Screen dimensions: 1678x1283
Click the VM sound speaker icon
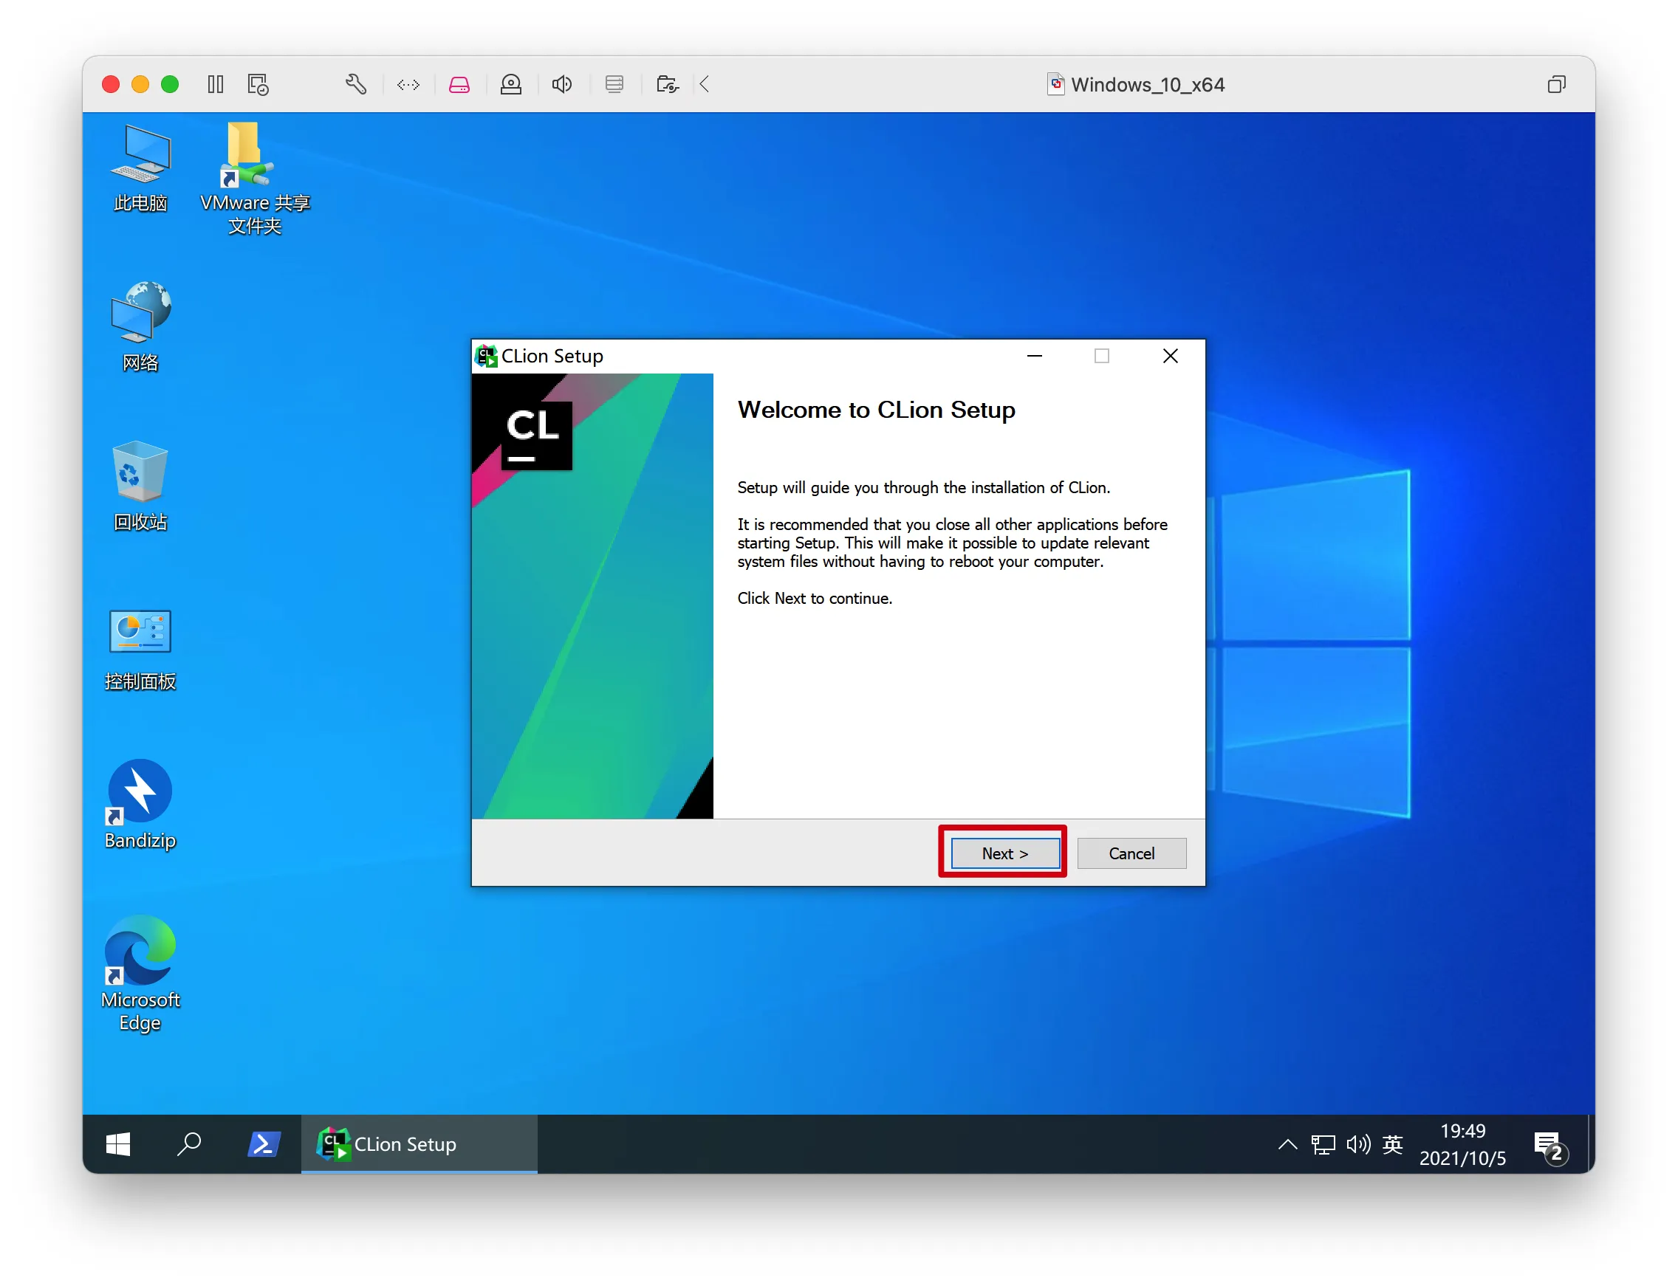coord(562,84)
